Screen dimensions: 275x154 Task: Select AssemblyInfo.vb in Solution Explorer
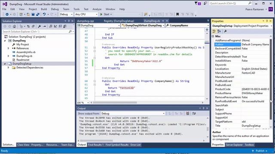[x=26, y=52]
